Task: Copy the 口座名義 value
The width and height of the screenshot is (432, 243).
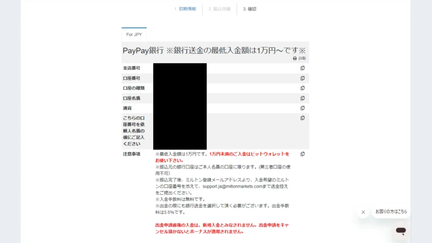Action: 302,98
